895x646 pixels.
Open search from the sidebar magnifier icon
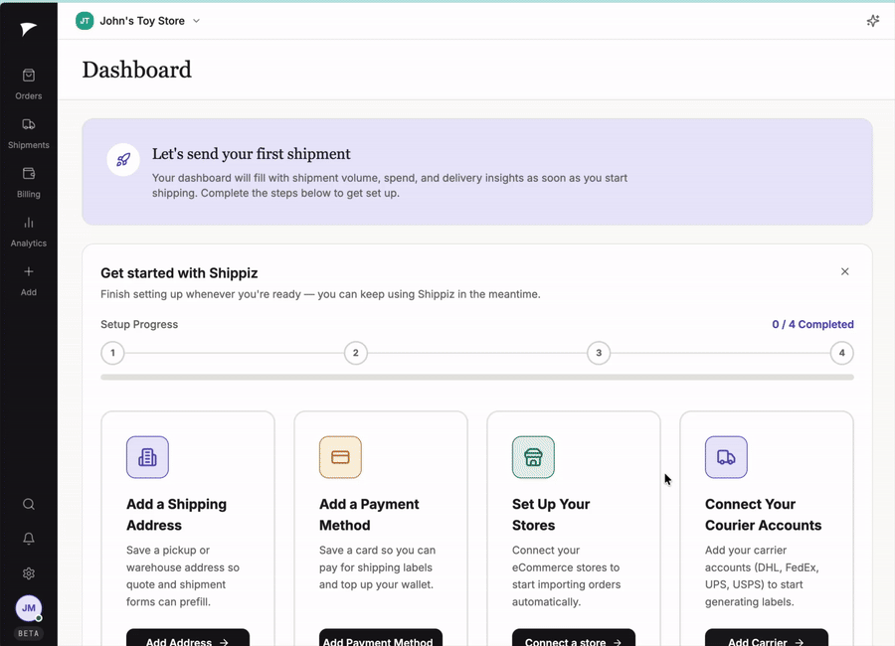pyautogui.click(x=29, y=504)
